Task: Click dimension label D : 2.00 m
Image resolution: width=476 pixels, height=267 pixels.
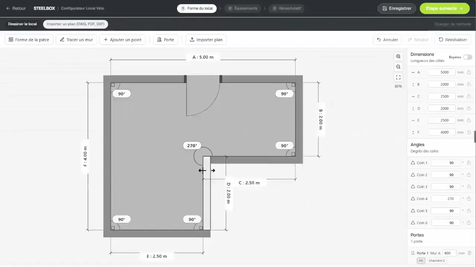Action: (228, 193)
